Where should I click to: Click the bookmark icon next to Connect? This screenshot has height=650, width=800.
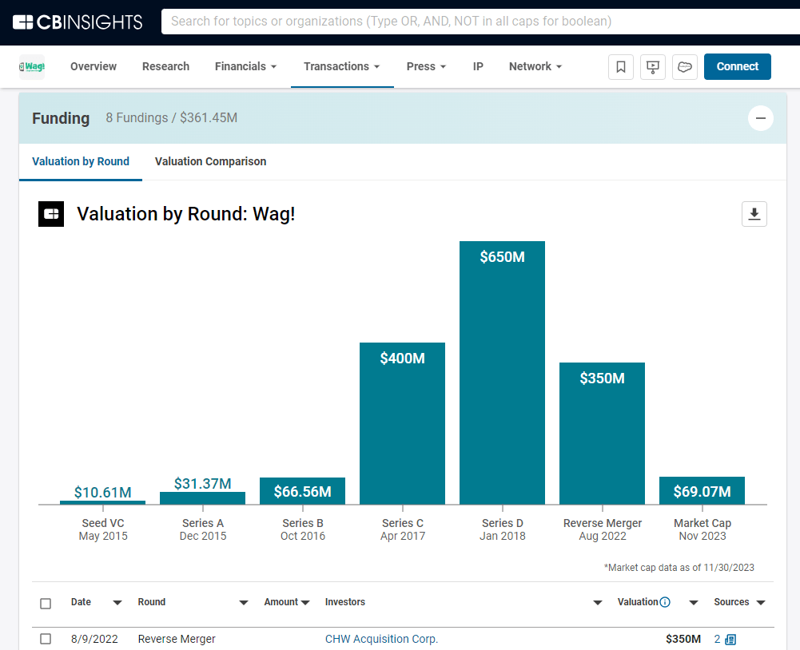tap(621, 67)
